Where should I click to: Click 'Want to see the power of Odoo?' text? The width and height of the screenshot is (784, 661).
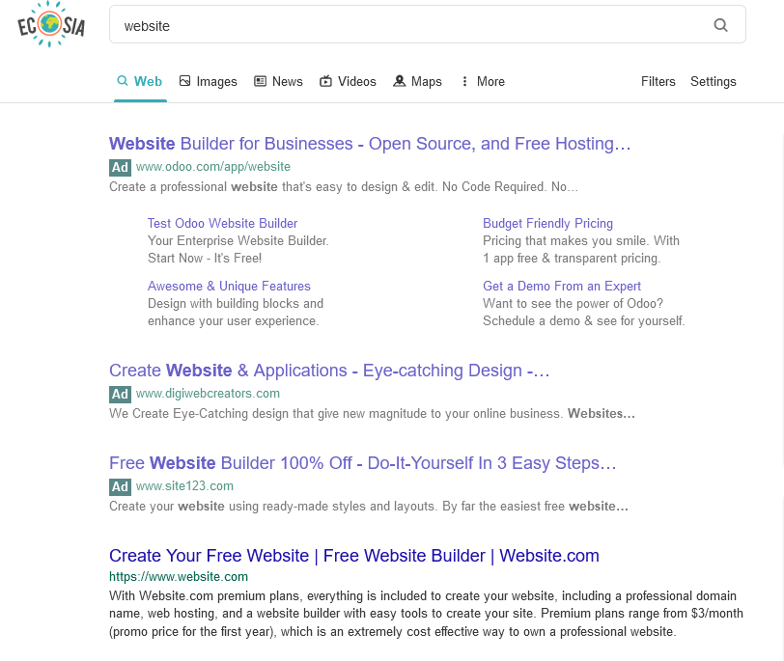point(573,304)
